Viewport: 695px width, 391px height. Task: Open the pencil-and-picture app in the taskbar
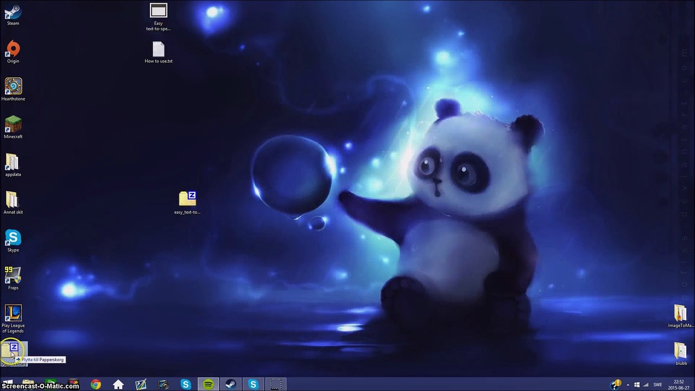(x=141, y=384)
